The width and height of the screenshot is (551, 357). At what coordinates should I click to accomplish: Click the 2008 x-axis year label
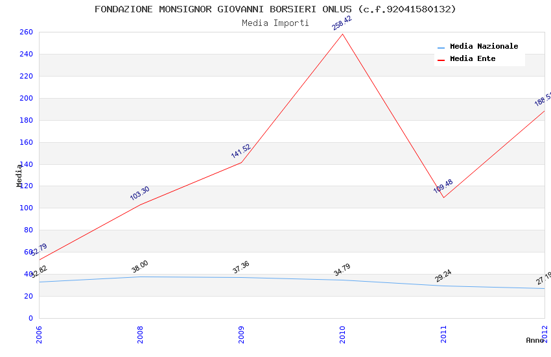click(140, 334)
